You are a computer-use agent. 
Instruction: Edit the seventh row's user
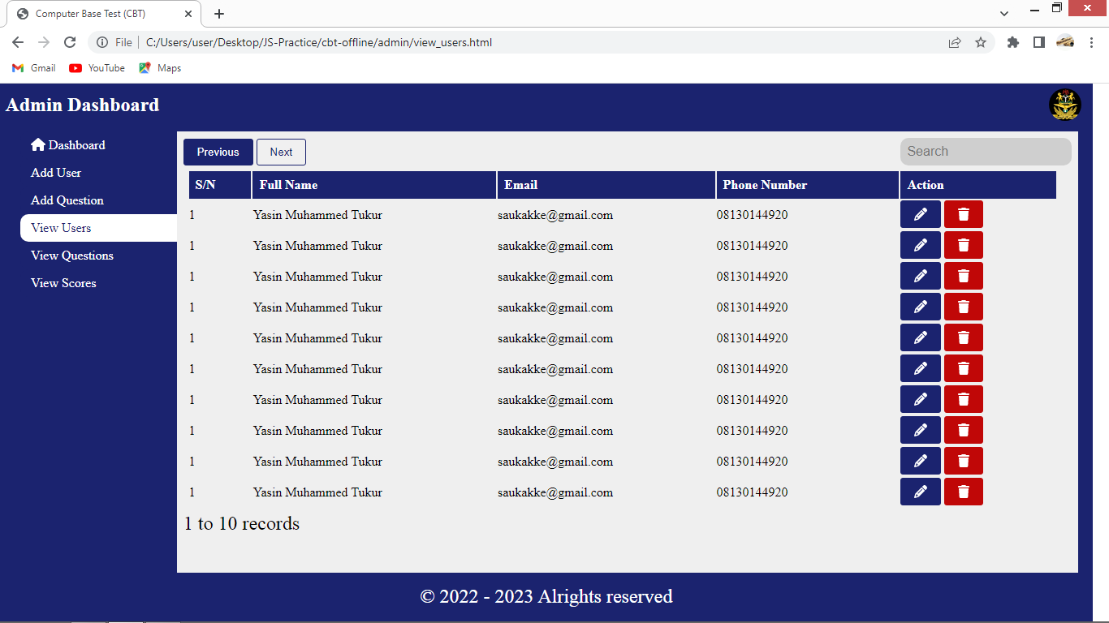click(921, 399)
